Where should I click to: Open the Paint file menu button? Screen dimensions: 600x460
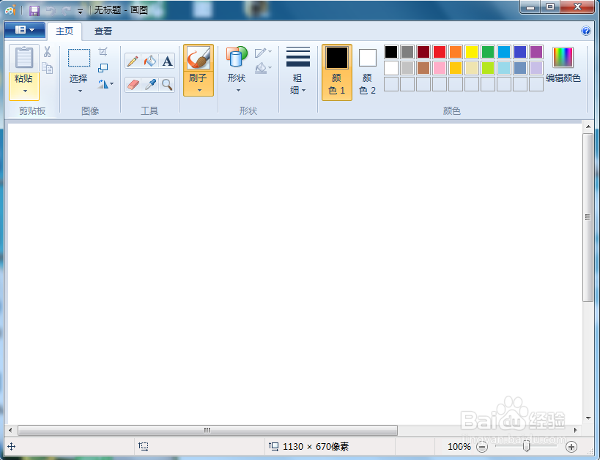click(x=25, y=30)
